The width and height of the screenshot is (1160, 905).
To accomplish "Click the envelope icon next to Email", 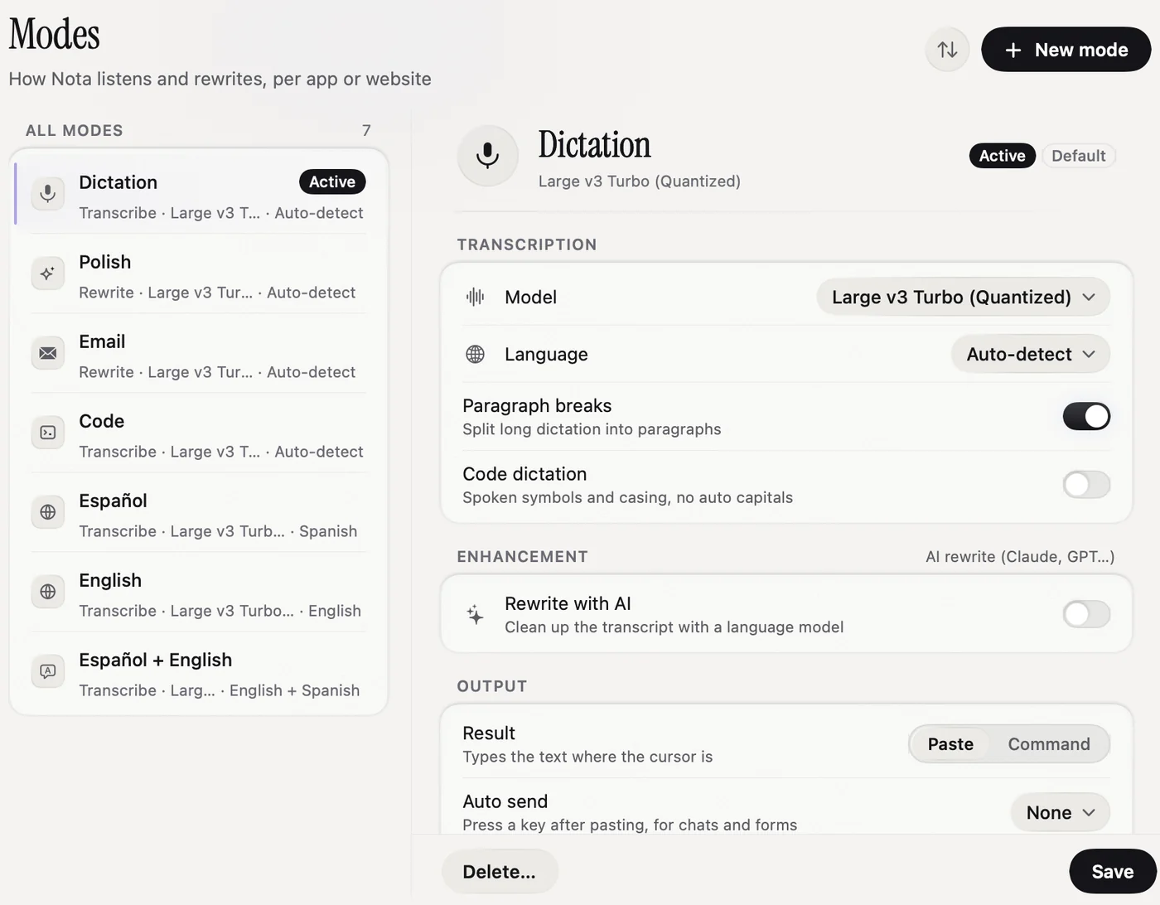I will 48,353.
